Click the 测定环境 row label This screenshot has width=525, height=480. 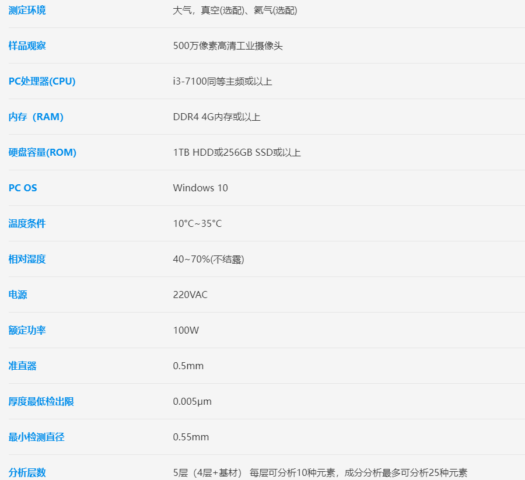point(27,10)
